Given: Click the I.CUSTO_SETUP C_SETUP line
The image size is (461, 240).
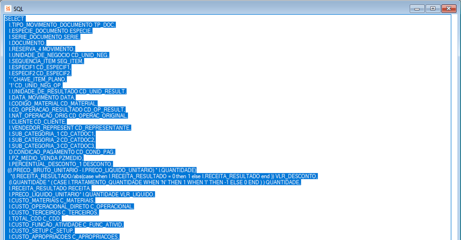Looking at the screenshot, I should [x=42, y=230].
